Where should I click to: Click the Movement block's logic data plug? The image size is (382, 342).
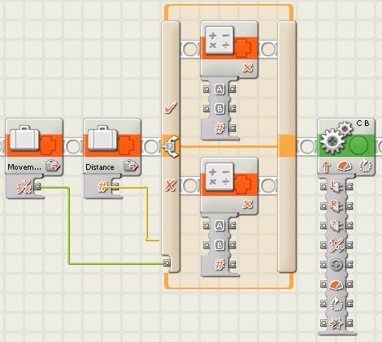point(37,186)
